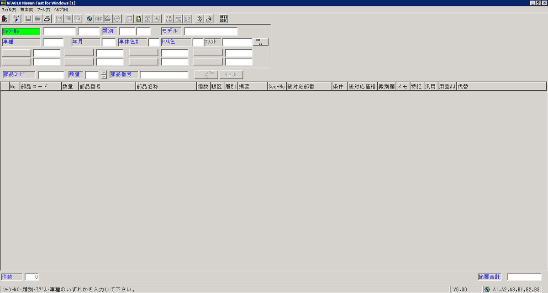Click the 後対応価格 column header
Viewport: 548px width, 293px height.
point(363,86)
